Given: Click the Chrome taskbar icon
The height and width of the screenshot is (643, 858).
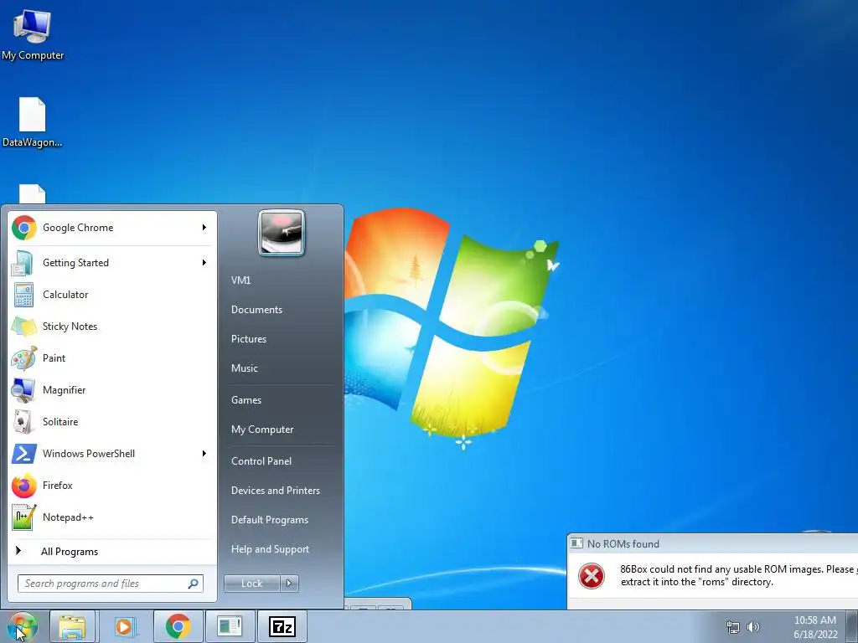Looking at the screenshot, I should (x=178, y=626).
